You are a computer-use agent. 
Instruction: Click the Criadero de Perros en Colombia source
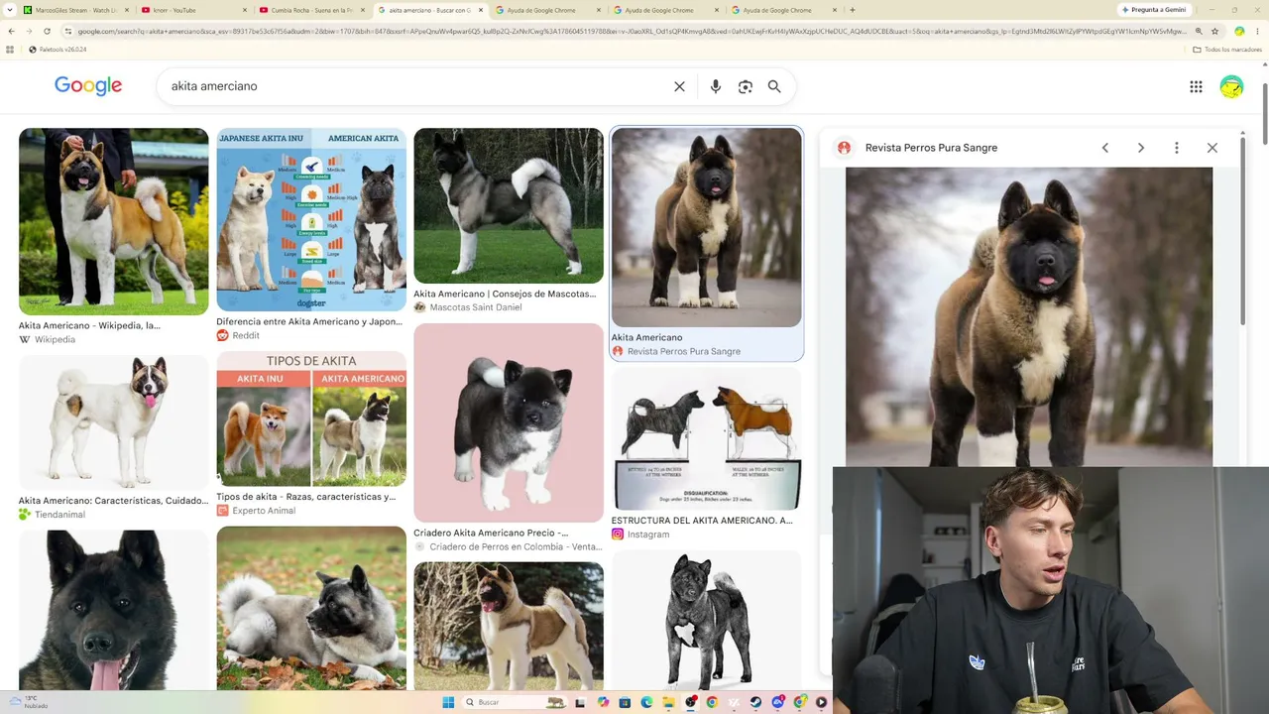coord(516,546)
